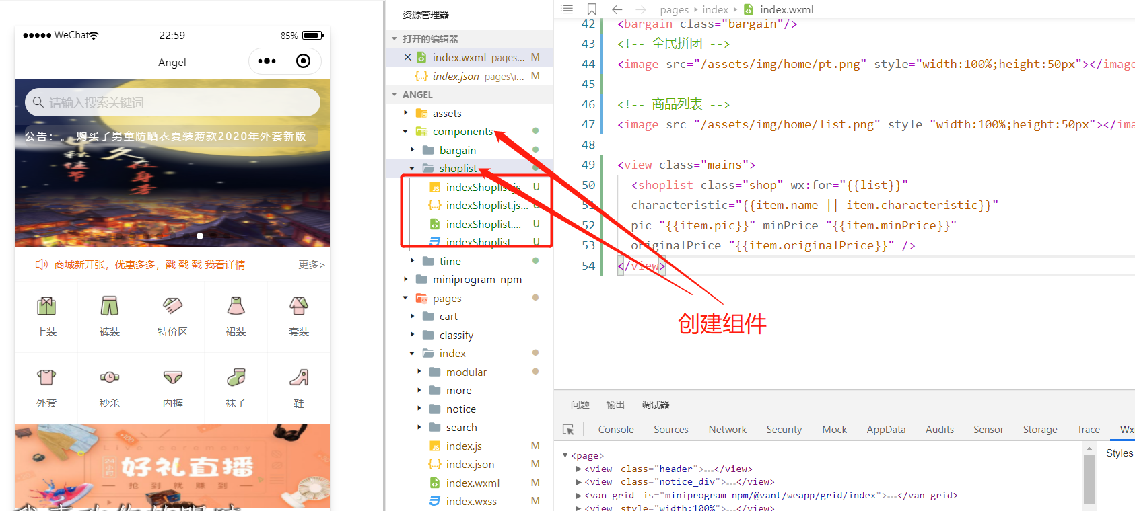1135x511 pixels.
Task: Close mini program with target circle button
Action: tap(304, 61)
